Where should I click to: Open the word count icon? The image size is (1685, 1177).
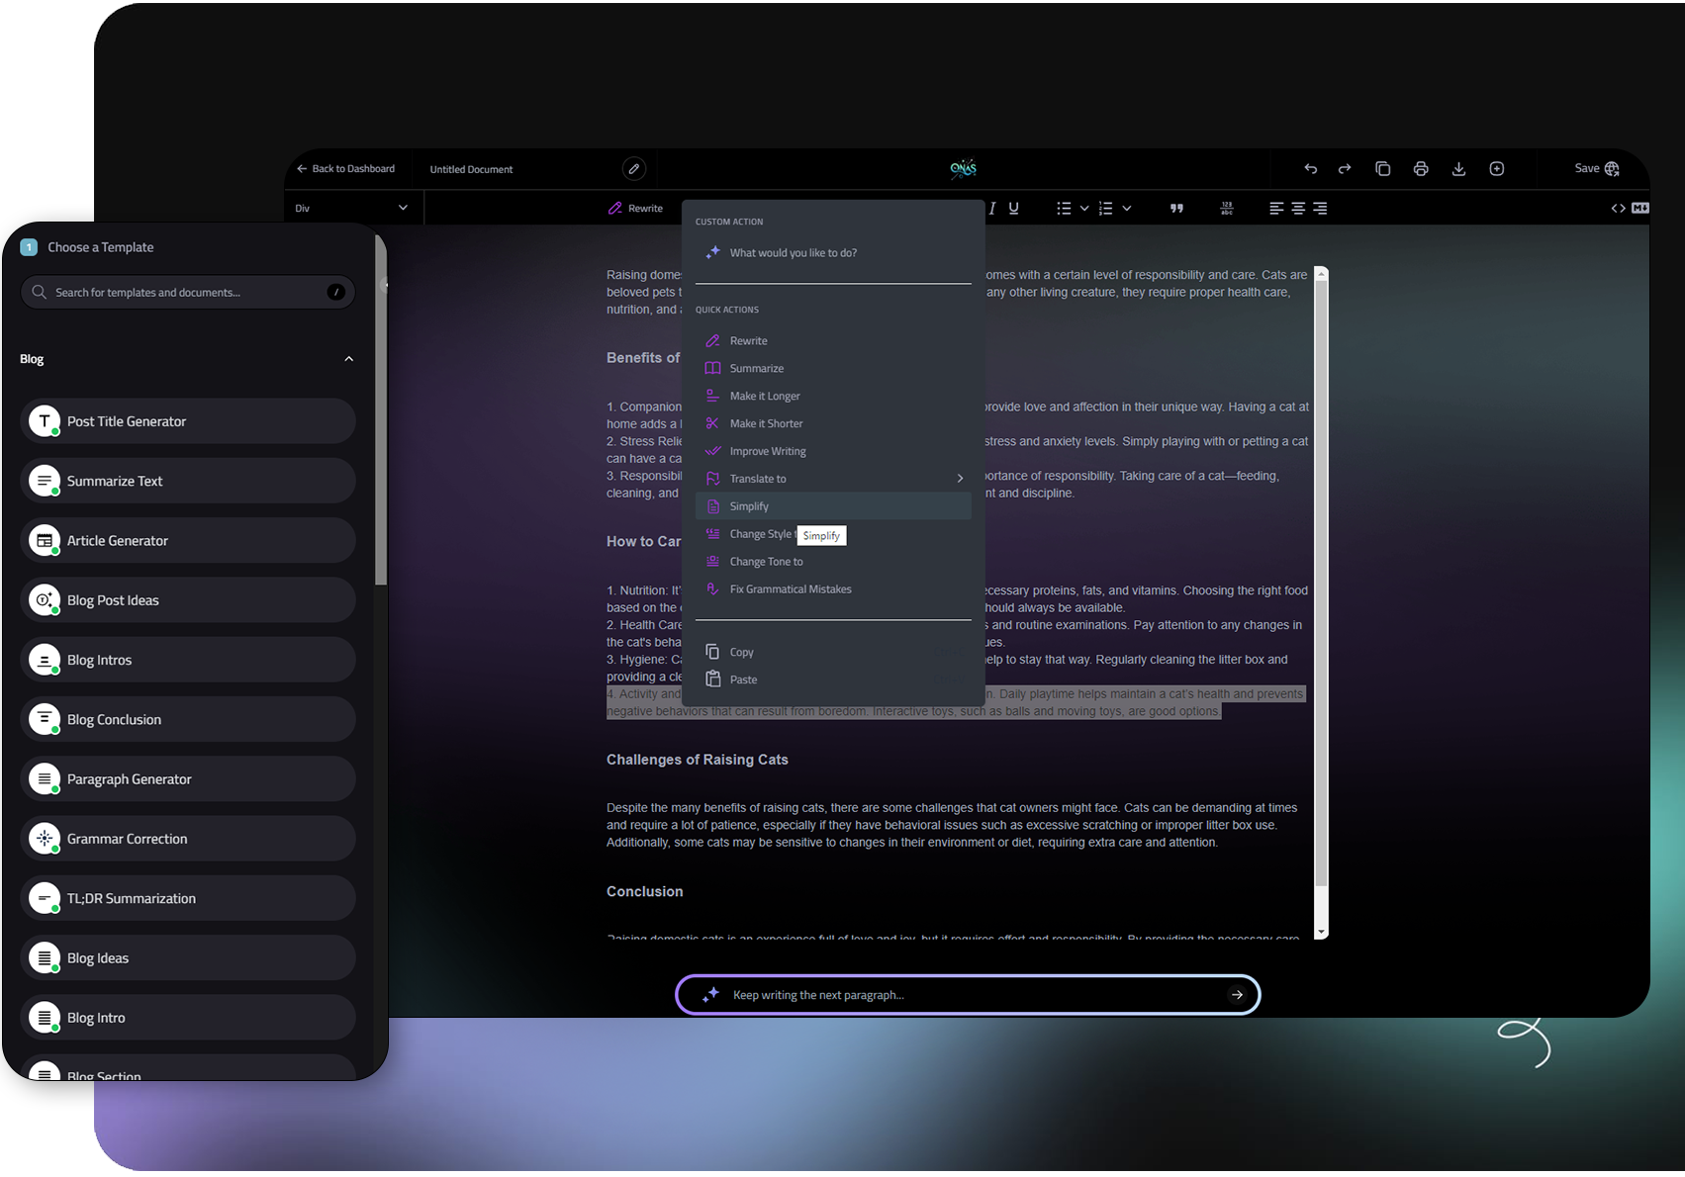[1227, 208]
